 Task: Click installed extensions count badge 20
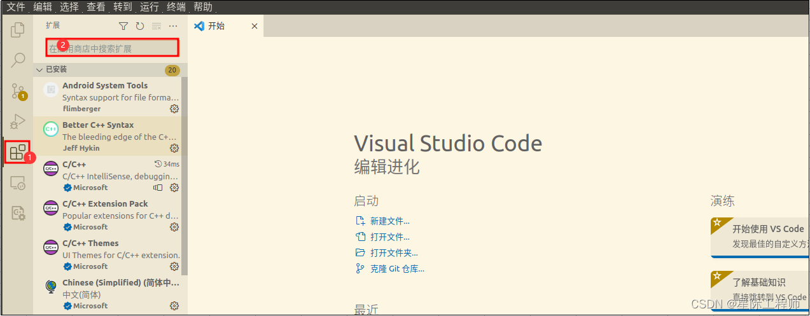(172, 70)
